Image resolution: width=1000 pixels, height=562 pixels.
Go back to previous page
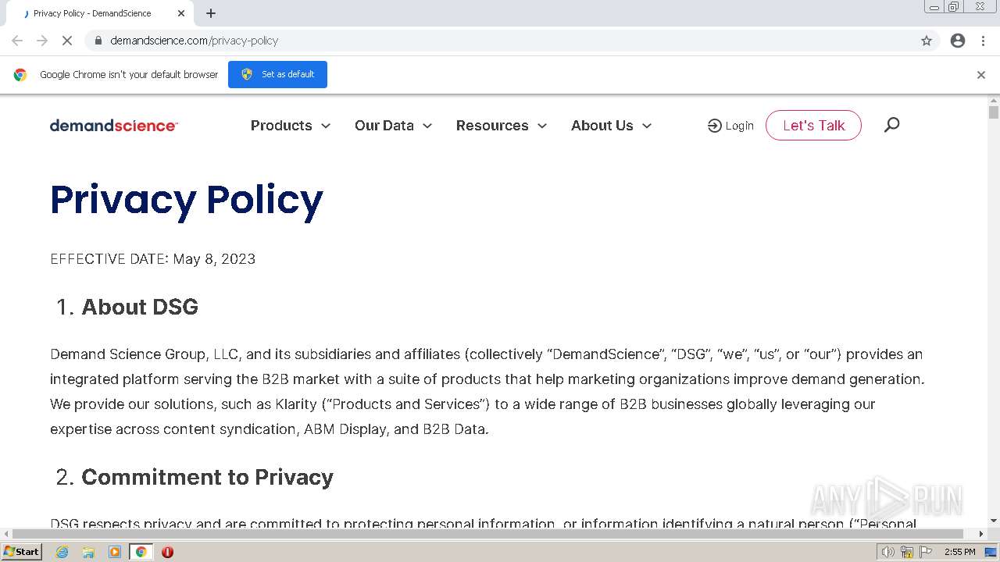17,41
